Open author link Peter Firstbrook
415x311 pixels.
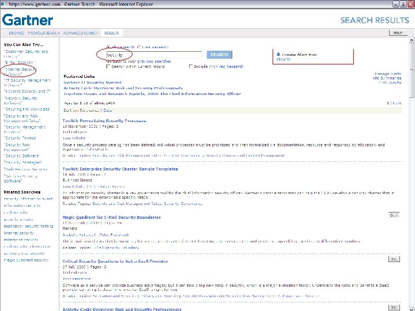pyautogui.click(x=114, y=234)
